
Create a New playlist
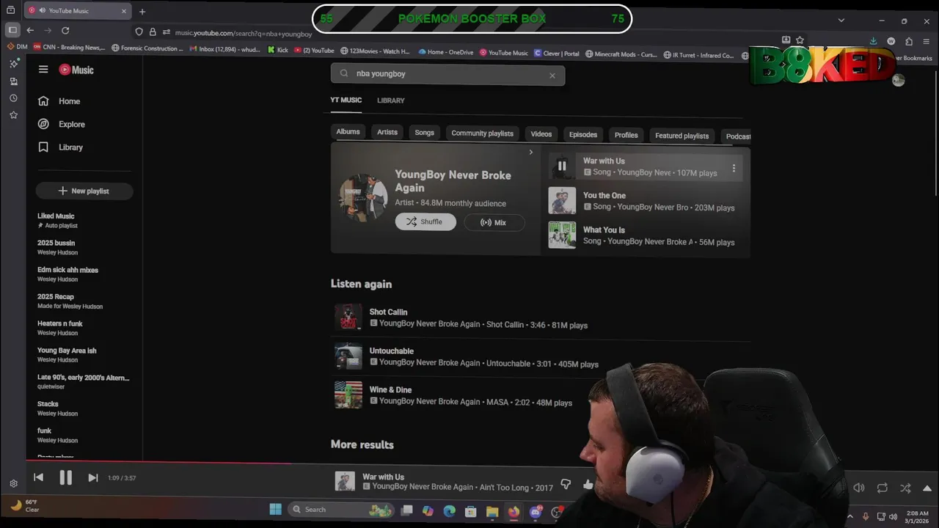(x=84, y=191)
